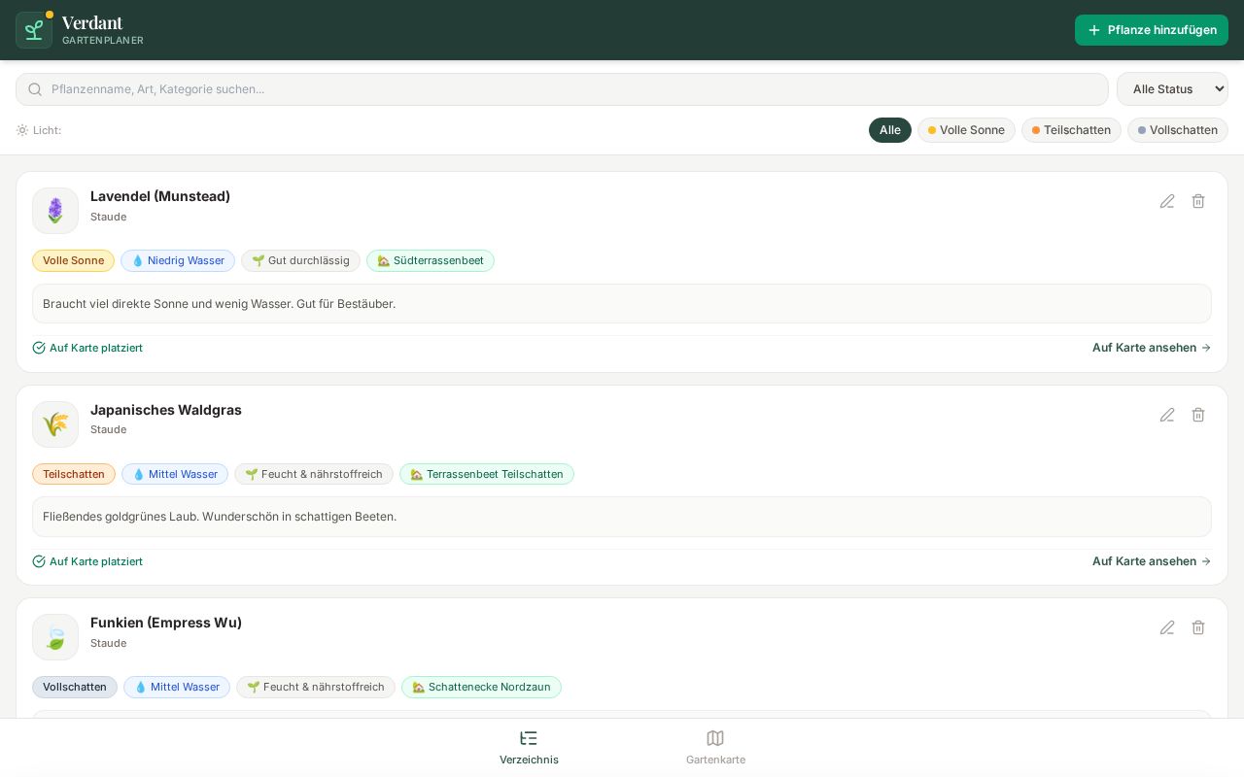Click the Verdant sprout logo icon

(34, 30)
